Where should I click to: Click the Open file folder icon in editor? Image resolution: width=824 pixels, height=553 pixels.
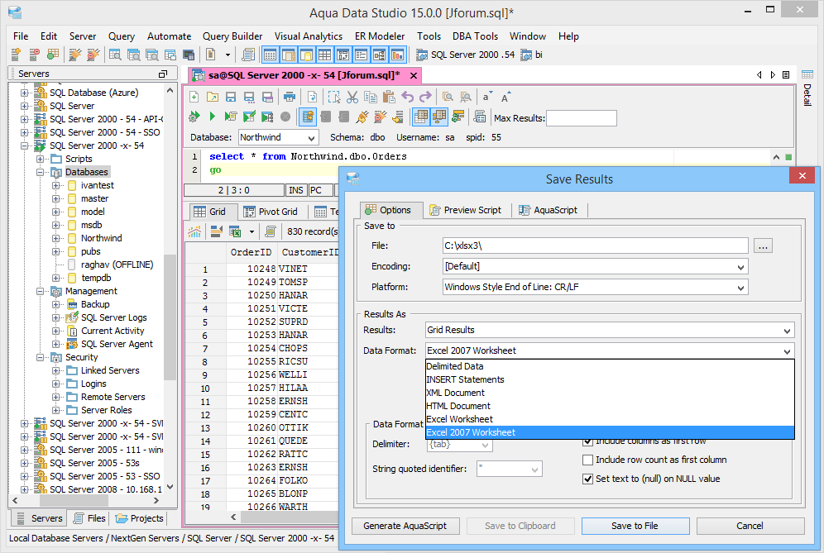[213, 98]
